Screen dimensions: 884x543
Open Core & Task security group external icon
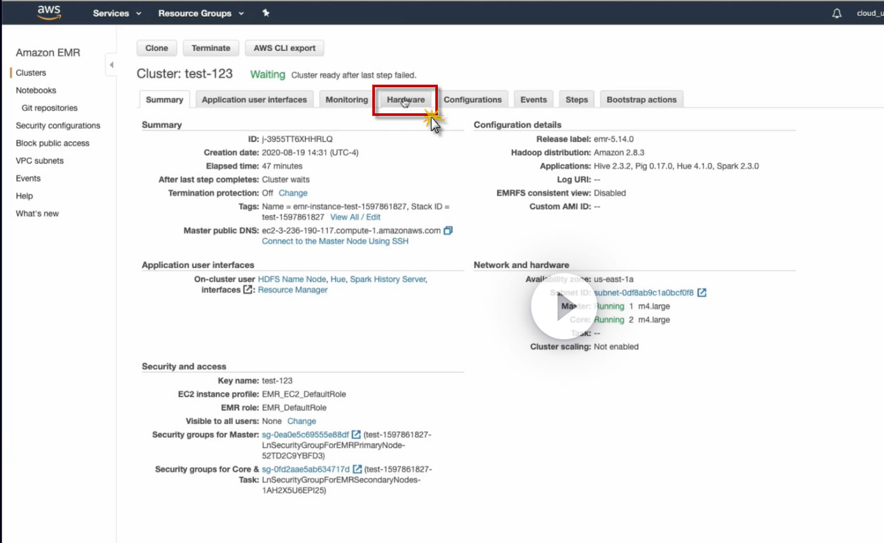click(358, 469)
